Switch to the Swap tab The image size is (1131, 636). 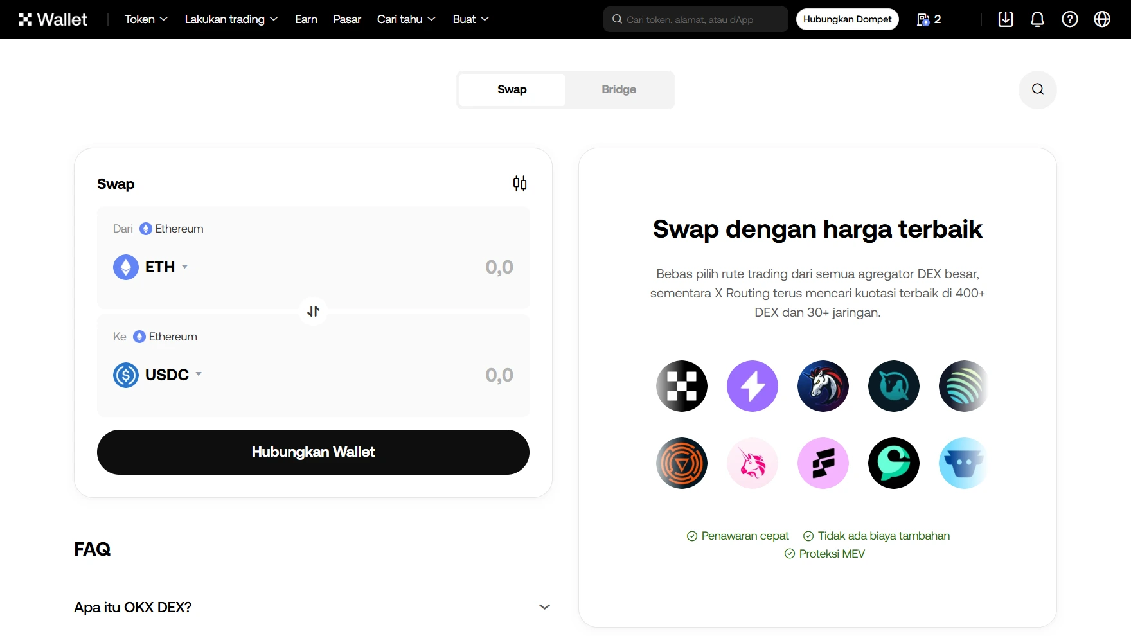(512, 90)
